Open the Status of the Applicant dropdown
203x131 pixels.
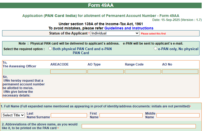(115, 33)
